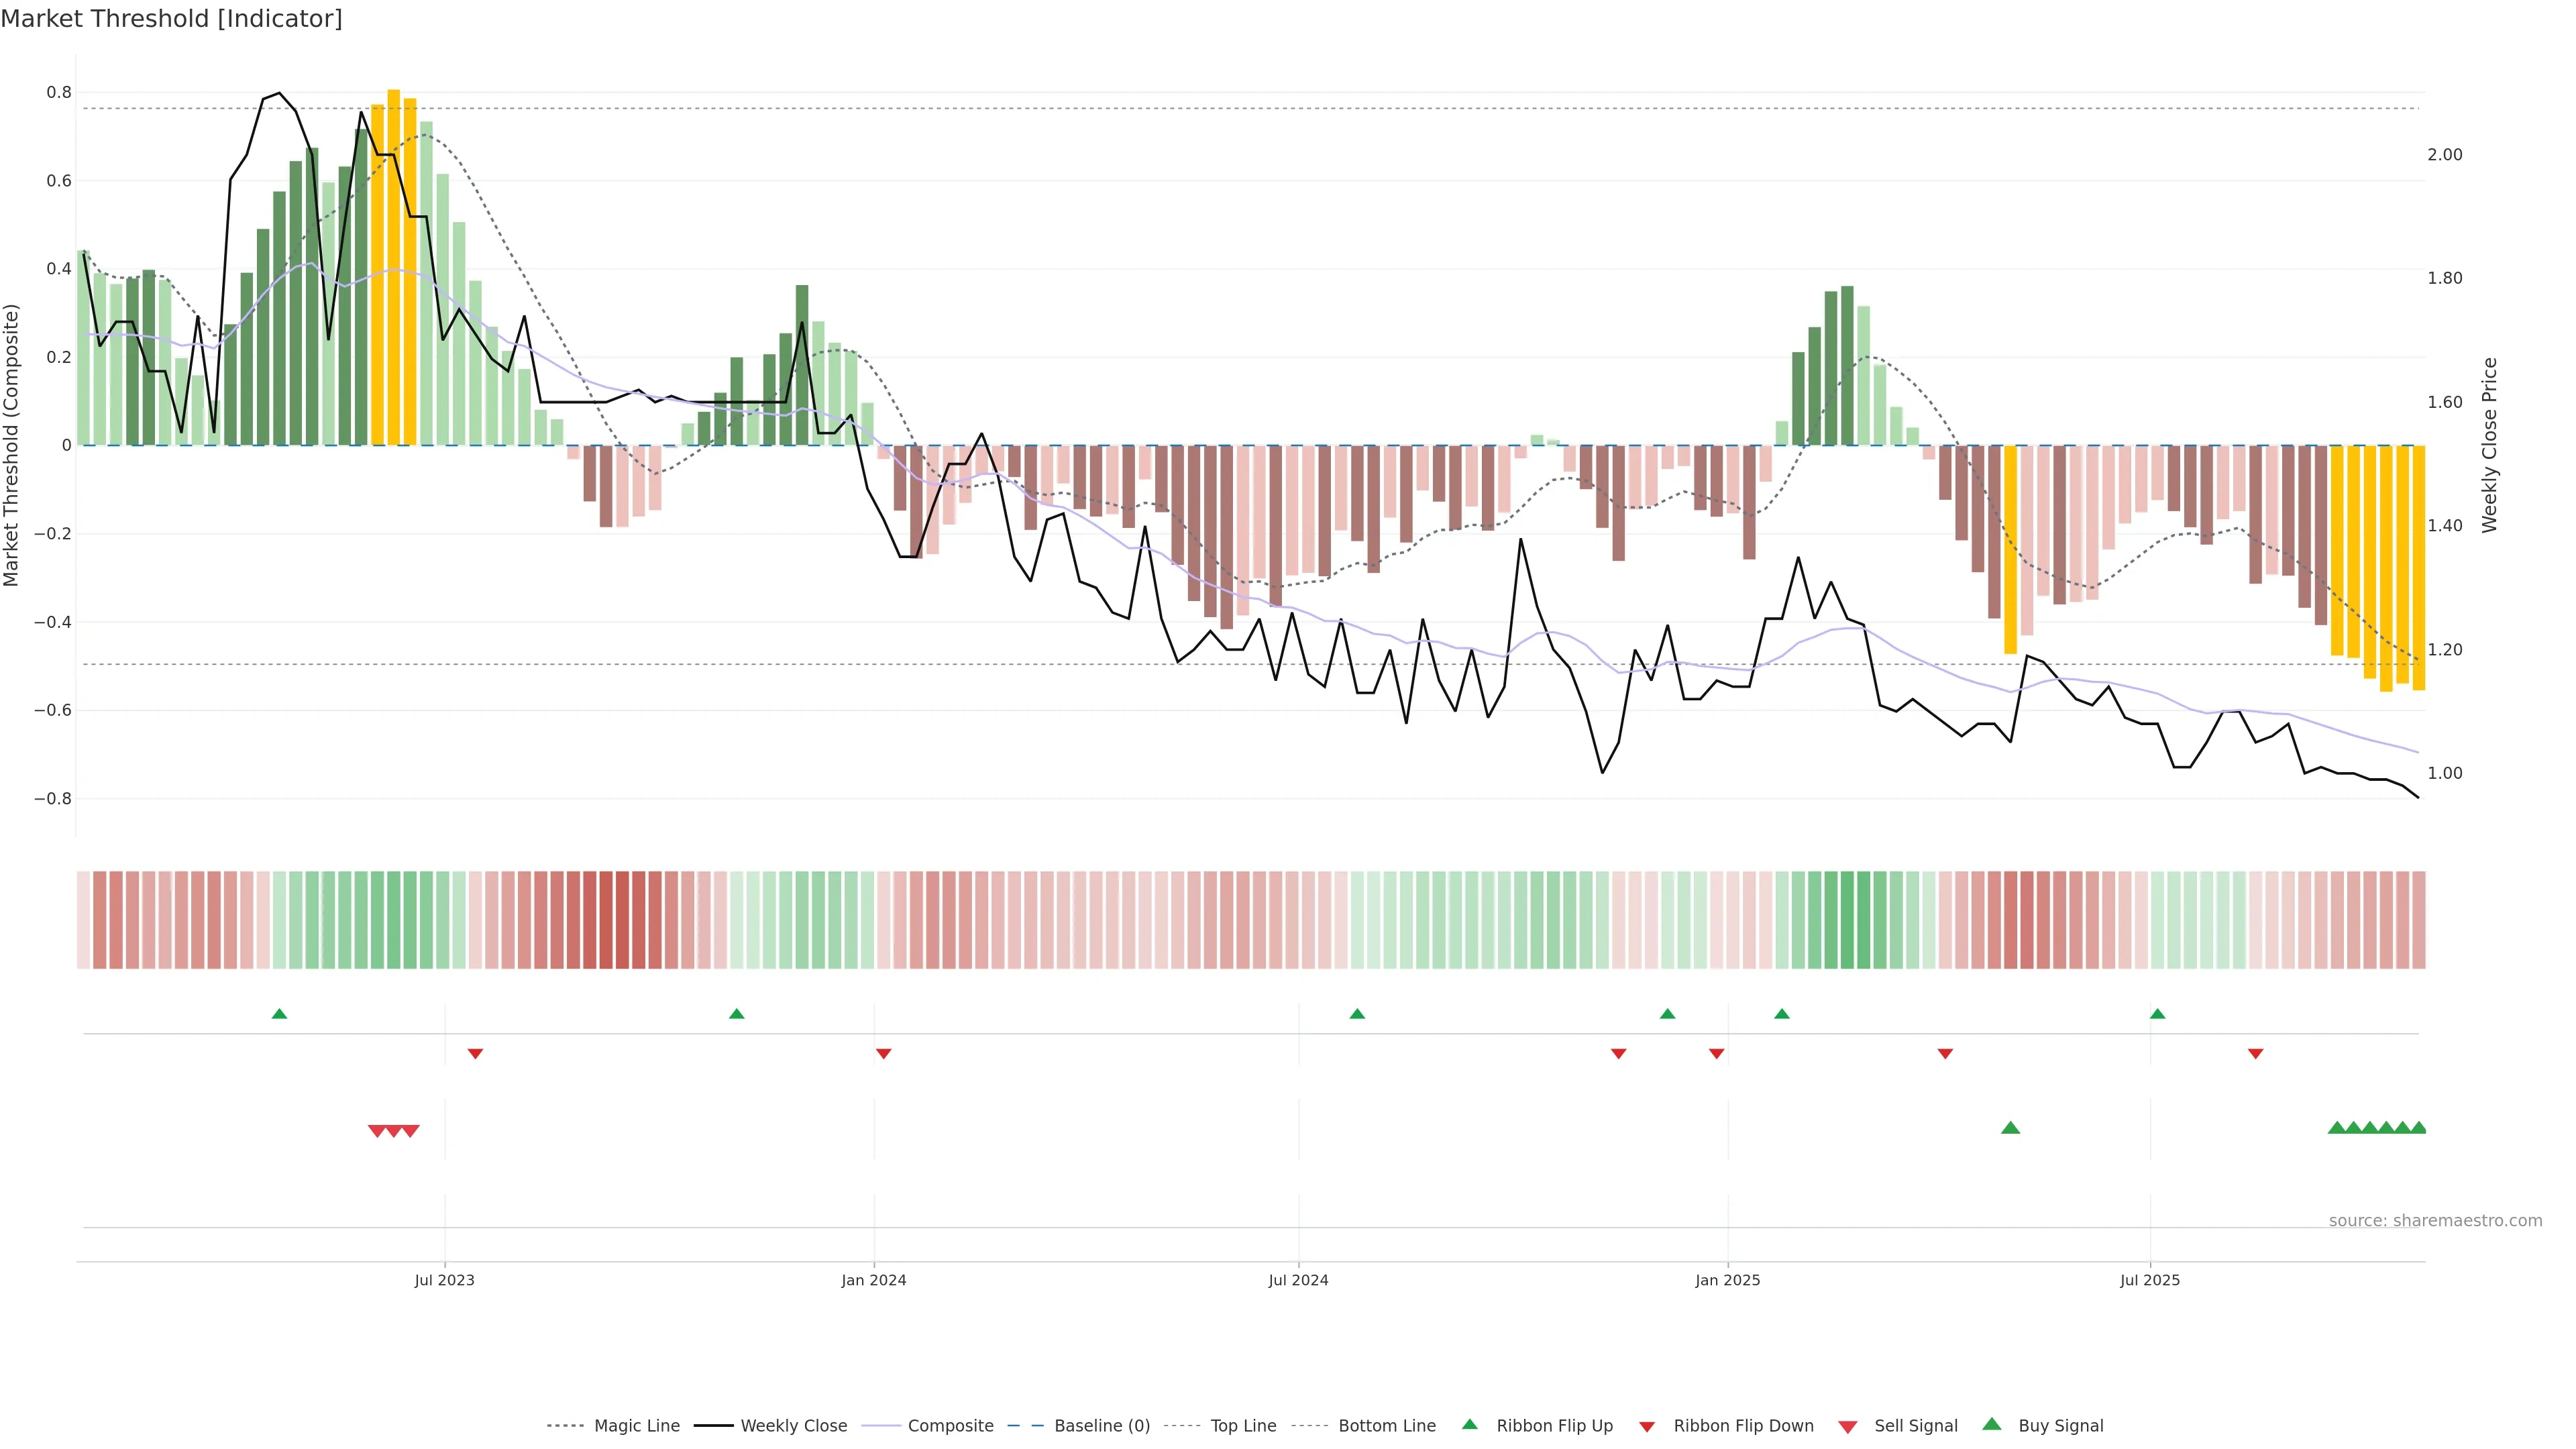Screen dimensions: 2576x1449
Task: Click the Ribbon Flip Up legend triangle icon
Action: (x=1469, y=1424)
